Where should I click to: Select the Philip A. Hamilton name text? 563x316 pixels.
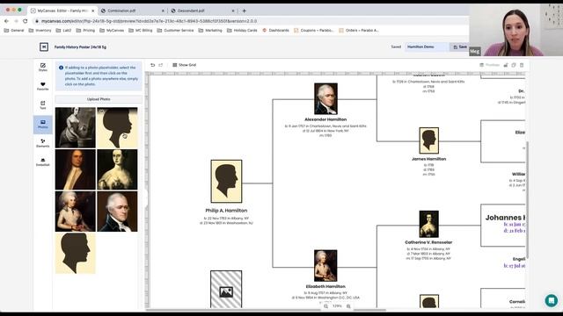tap(226, 211)
